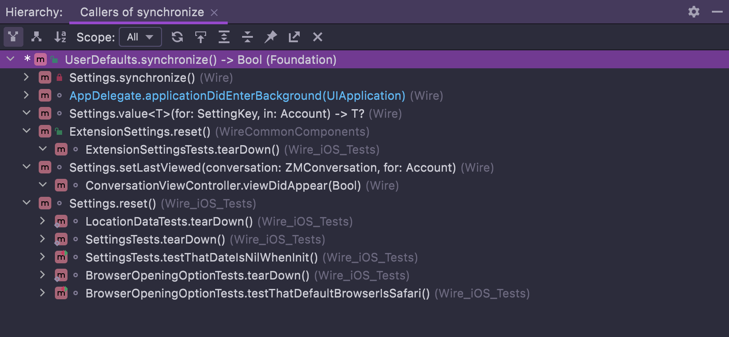
Task: Click method icon of ConversationViewController row
Action: point(61,185)
